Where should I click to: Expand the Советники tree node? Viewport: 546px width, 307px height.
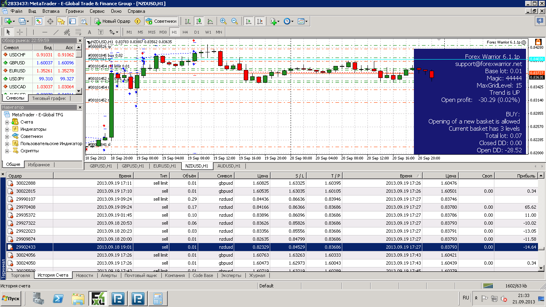click(7, 136)
